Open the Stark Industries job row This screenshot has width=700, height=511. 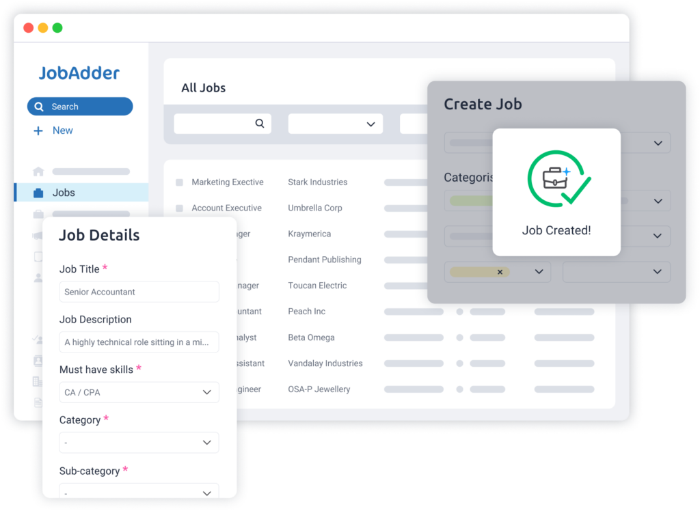317,182
